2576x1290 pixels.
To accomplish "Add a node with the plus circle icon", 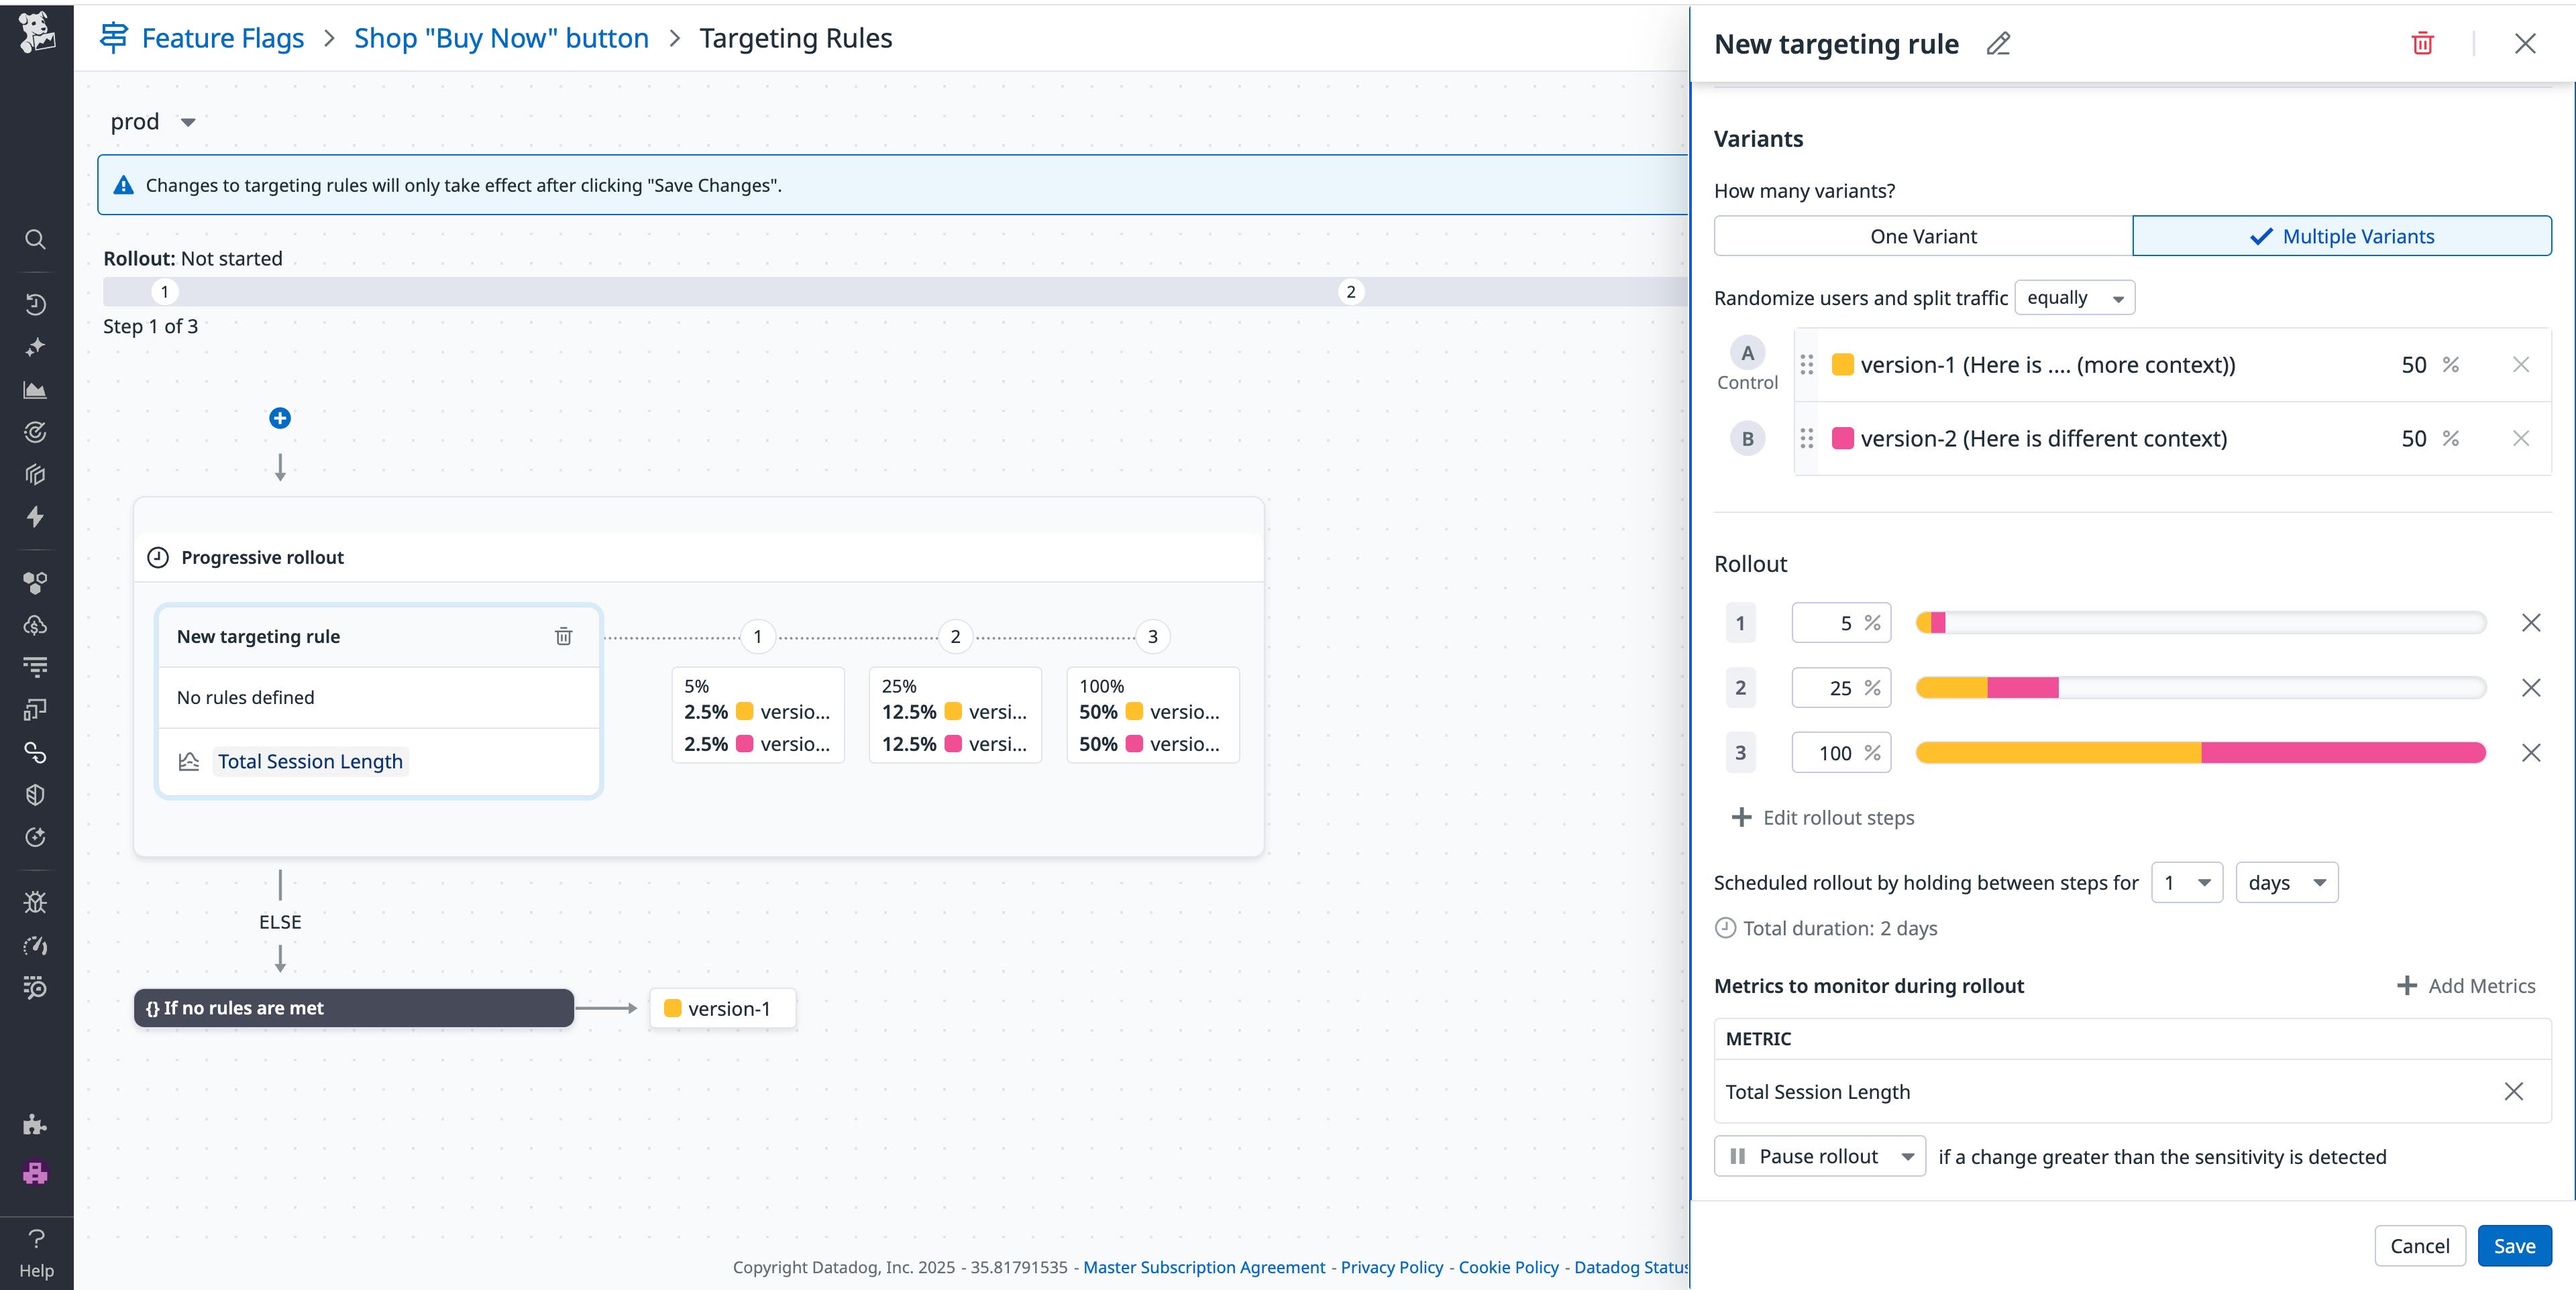I will (280, 418).
